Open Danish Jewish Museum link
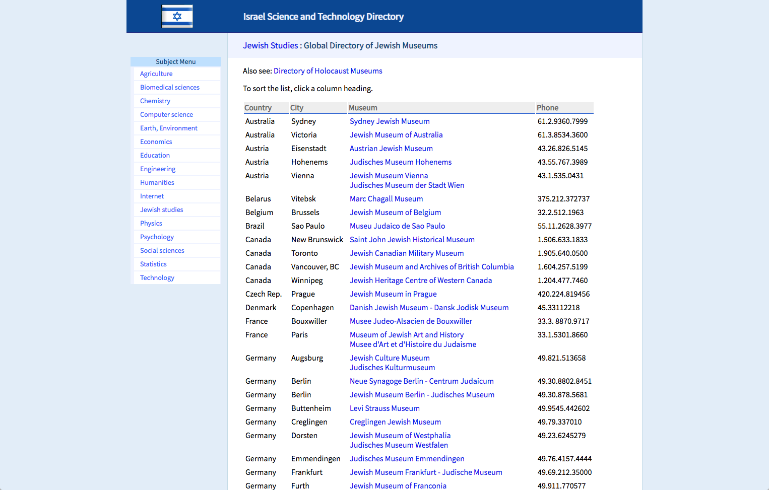The width and height of the screenshot is (769, 490). [x=429, y=308]
